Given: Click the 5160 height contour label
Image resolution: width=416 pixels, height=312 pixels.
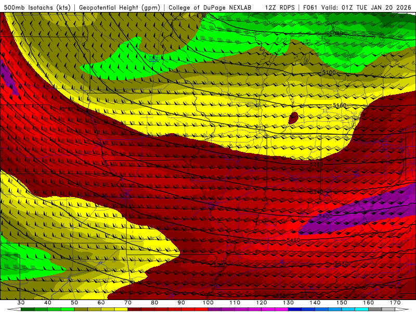Looking at the screenshot, I should pos(340,106).
